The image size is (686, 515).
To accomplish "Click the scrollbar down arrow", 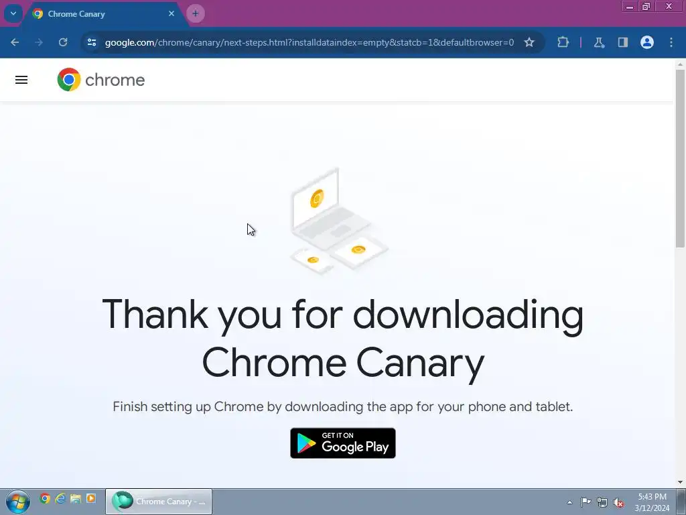I will coord(680,482).
